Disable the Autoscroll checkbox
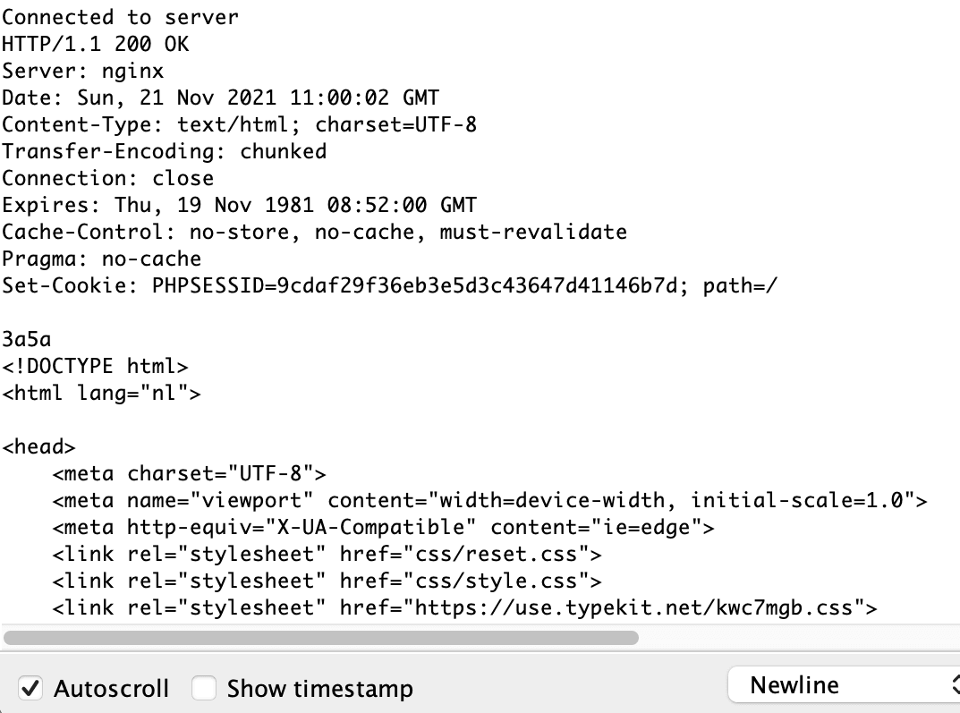960x713 pixels. pos(30,689)
